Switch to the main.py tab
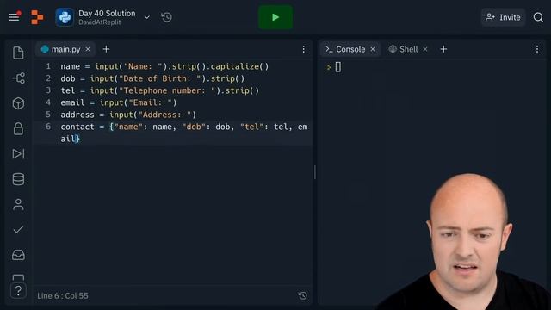This screenshot has height=310, width=551. pos(65,49)
